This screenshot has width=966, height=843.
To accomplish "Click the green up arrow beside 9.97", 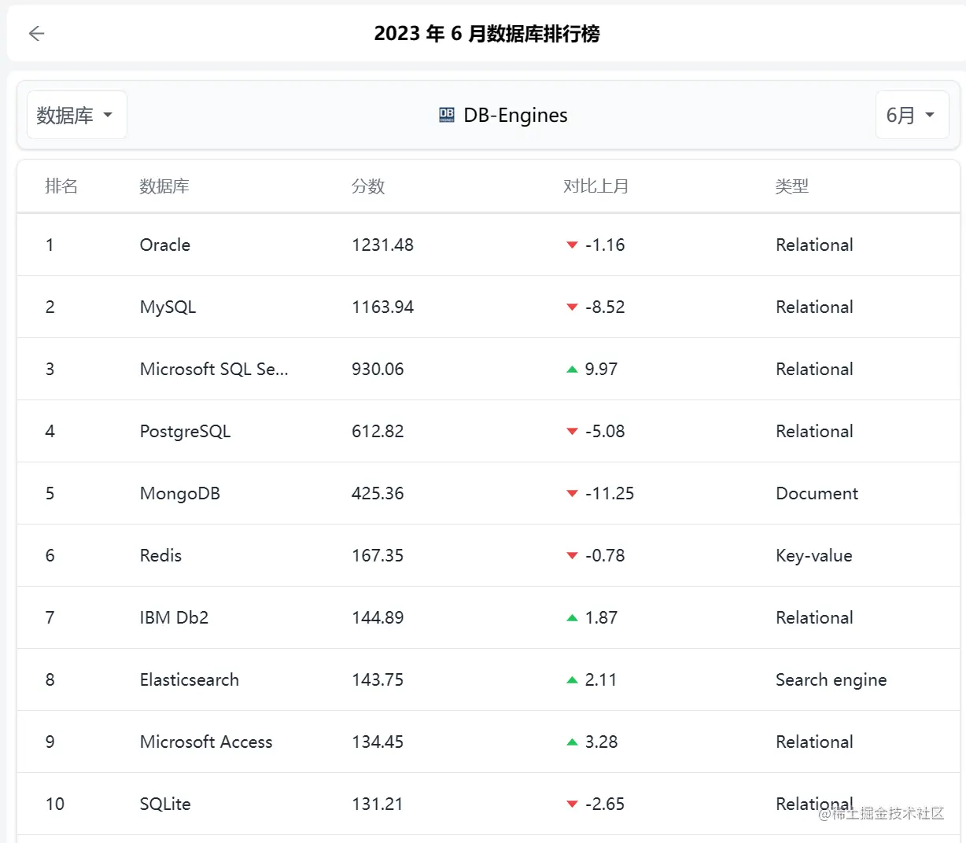I will pos(572,369).
